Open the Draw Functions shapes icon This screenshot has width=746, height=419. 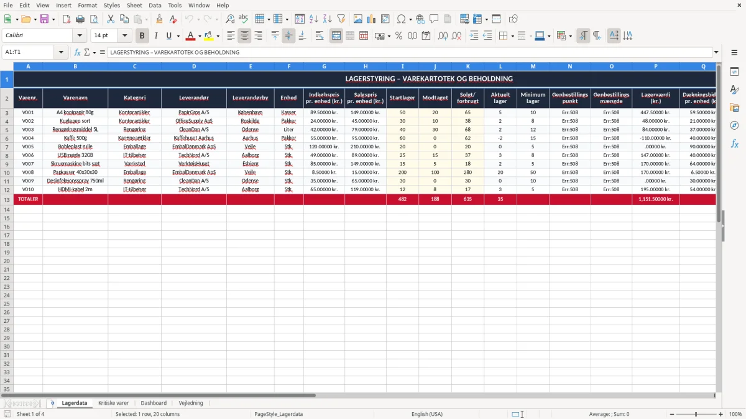point(513,19)
